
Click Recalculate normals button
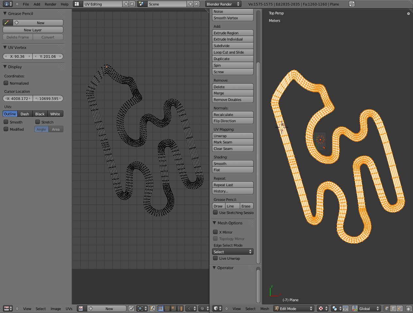(233, 114)
